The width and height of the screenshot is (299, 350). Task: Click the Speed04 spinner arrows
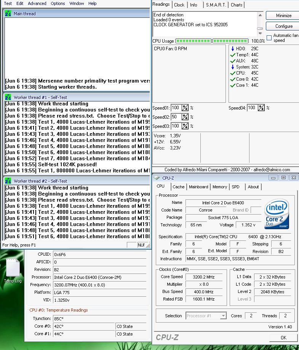coord(261,108)
